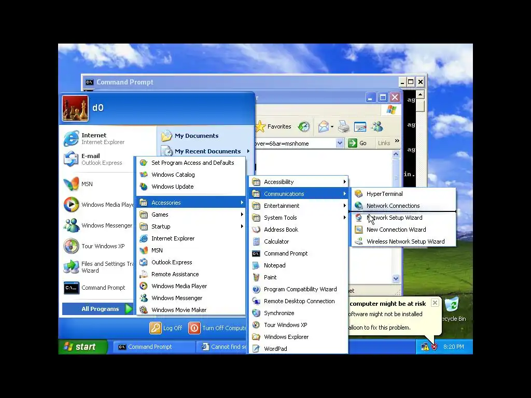Open Files and Settings Transfer Wizard
The image size is (531, 398).
[98, 267]
